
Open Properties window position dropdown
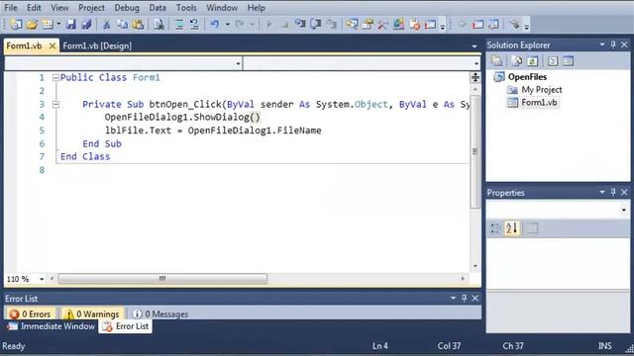pyautogui.click(x=602, y=192)
